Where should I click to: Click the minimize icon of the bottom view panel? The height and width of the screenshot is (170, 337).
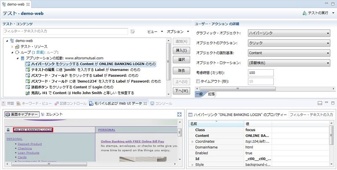point(327,103)
